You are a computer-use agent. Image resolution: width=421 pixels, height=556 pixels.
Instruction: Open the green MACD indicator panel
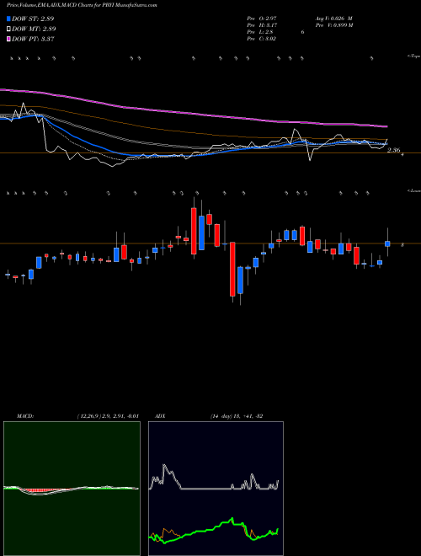click(x=72, y=489)
